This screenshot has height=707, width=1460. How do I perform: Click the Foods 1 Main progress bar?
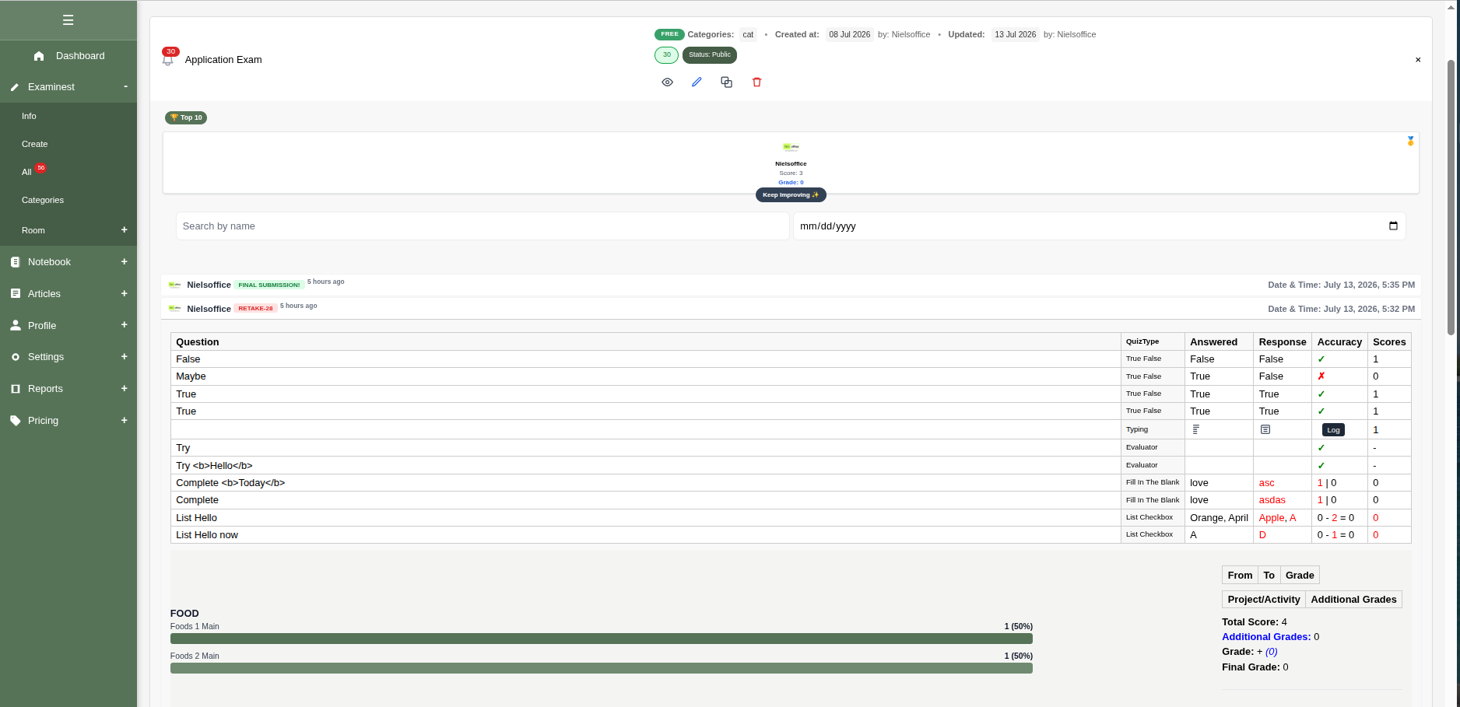(601, 639)
